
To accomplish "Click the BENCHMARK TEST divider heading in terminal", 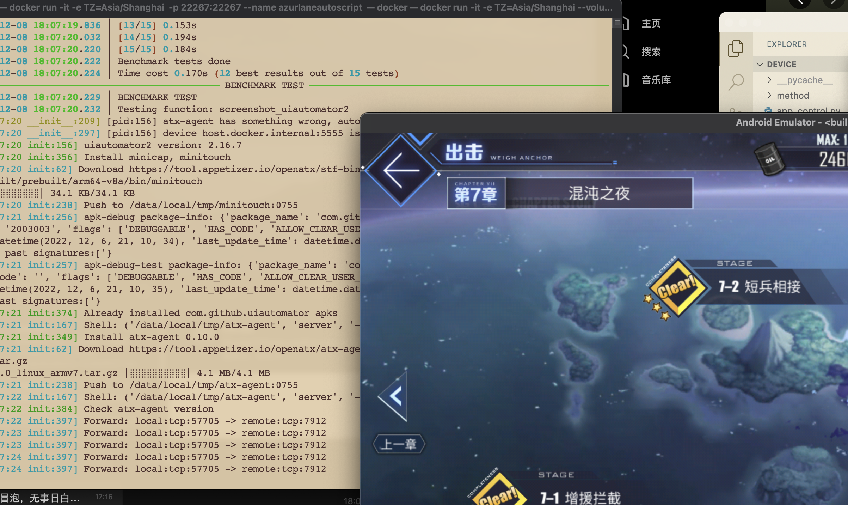I will click(x=264, y=85).
